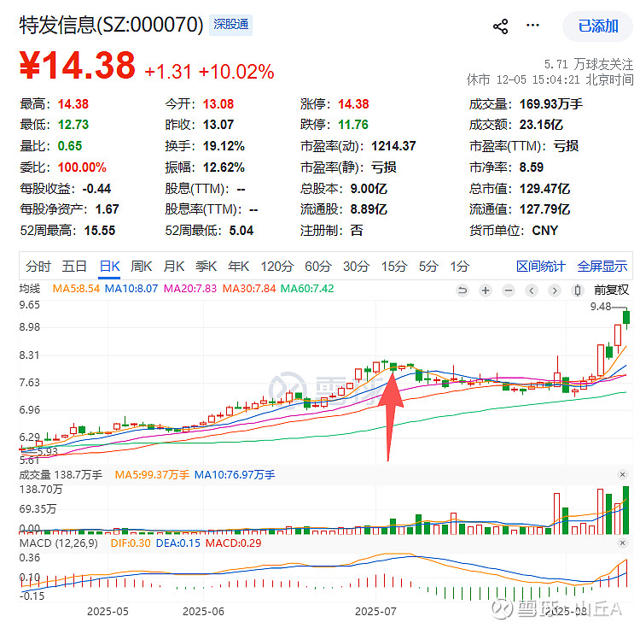Click the +10.02% change percentage
The width and height of the screenshot is (640, 628).
tap(236, 72)
